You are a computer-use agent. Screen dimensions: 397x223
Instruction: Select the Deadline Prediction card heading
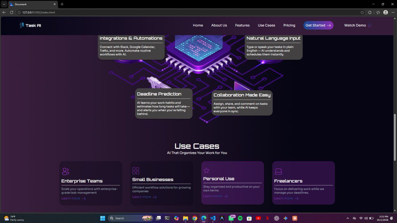click(159, 94)
